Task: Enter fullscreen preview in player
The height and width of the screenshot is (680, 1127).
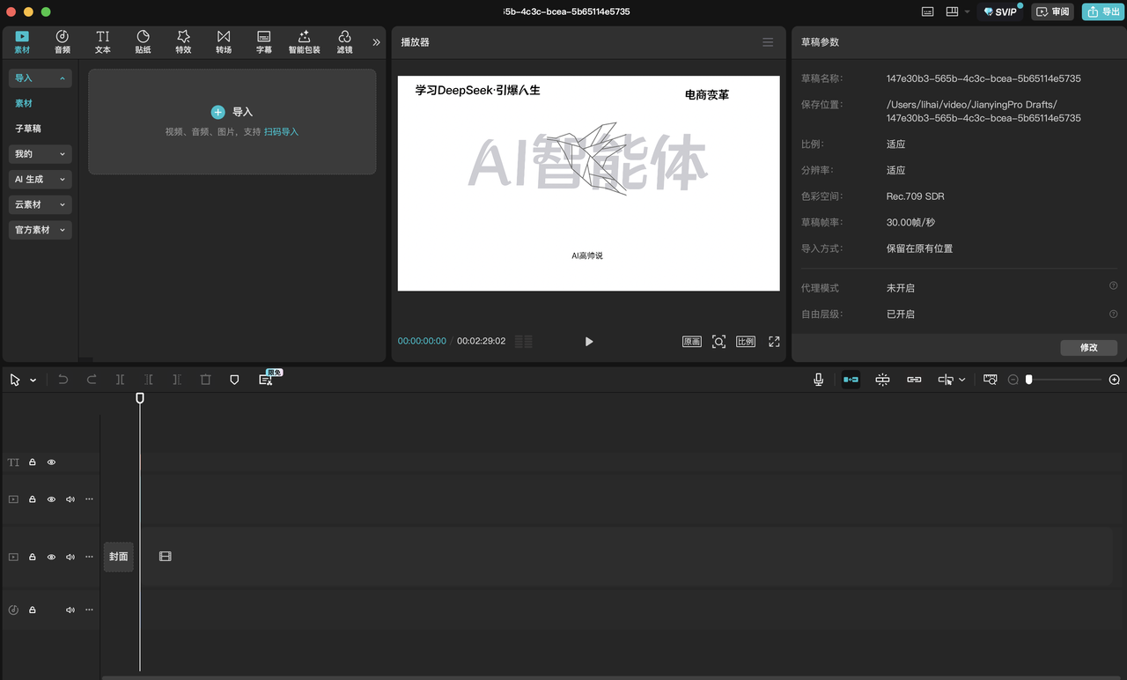Action: coord(774,342)
